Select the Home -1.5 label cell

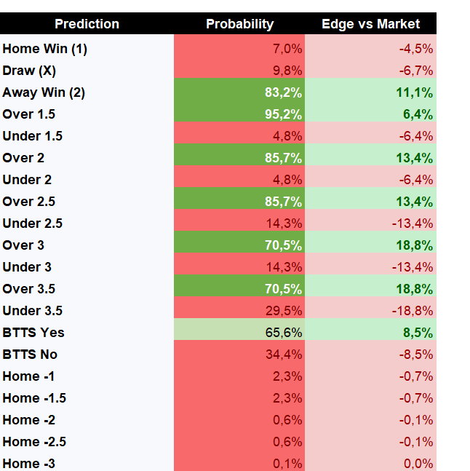[87, 398]
